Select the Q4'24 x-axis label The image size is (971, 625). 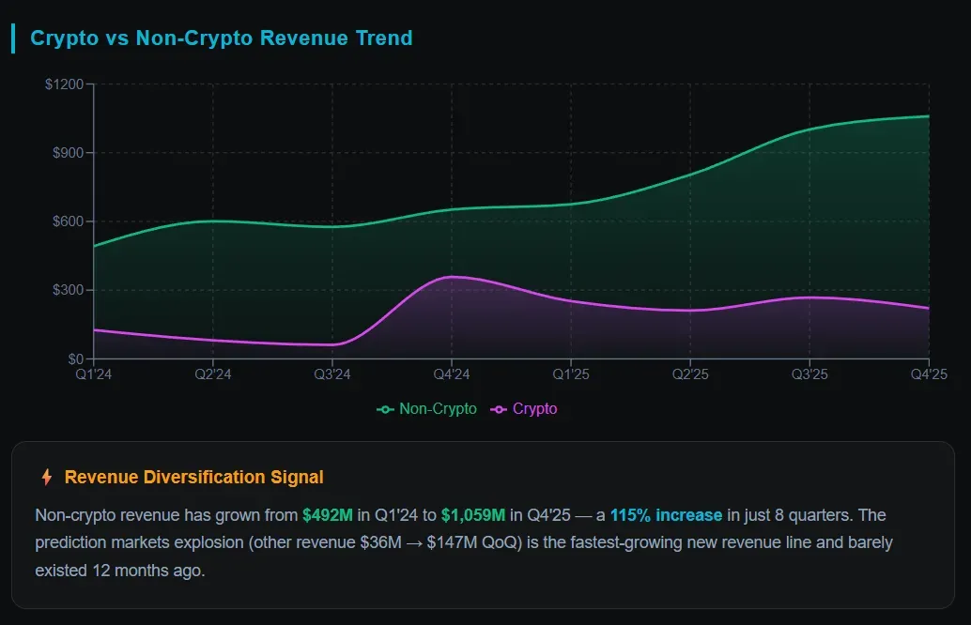pyautogui.click(x=452, y=374)
